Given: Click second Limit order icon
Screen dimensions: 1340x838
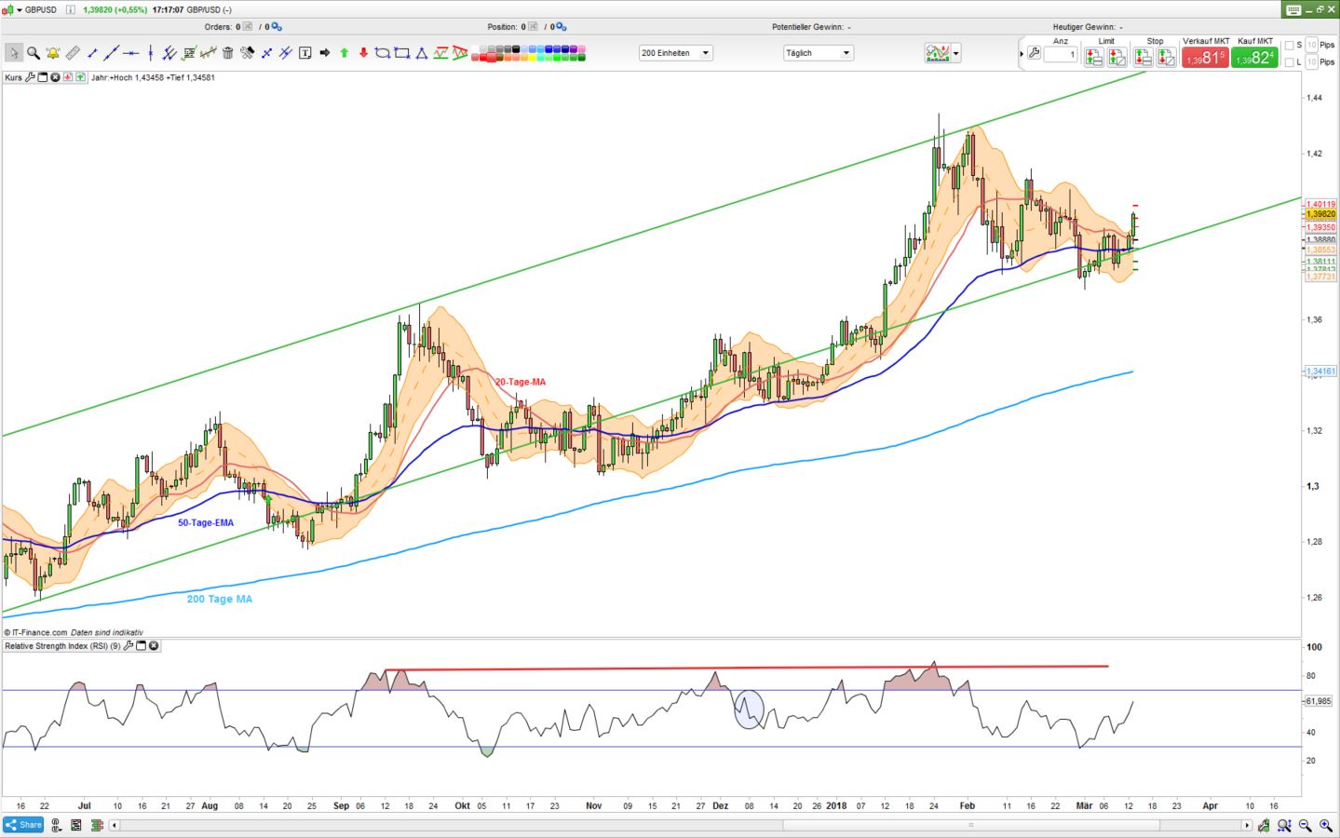Looking at the screenshot, I should [x=1117, y=57].
